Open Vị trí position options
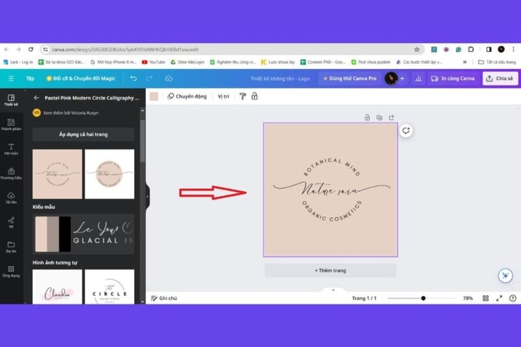Screen dimensions: 521x347 tap(223, 96)
